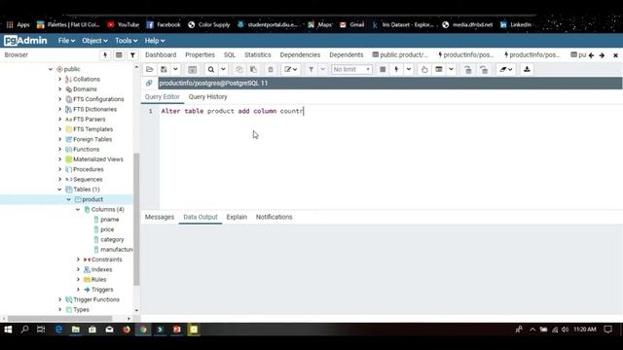This screenshot has width=623, height=350.
Task: Click the View Data grid icon in Browser panel
Action: (119, 55)
